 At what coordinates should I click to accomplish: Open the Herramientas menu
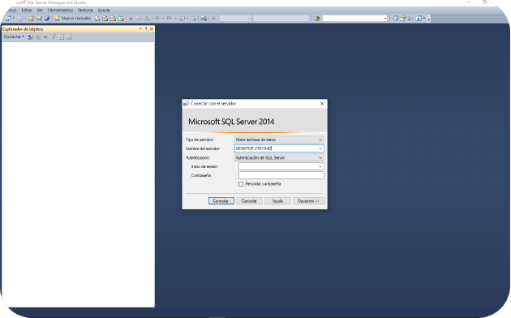[x=60, y=10]
